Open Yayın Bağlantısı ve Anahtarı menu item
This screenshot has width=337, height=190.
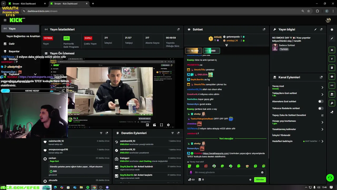coord(23,36)
